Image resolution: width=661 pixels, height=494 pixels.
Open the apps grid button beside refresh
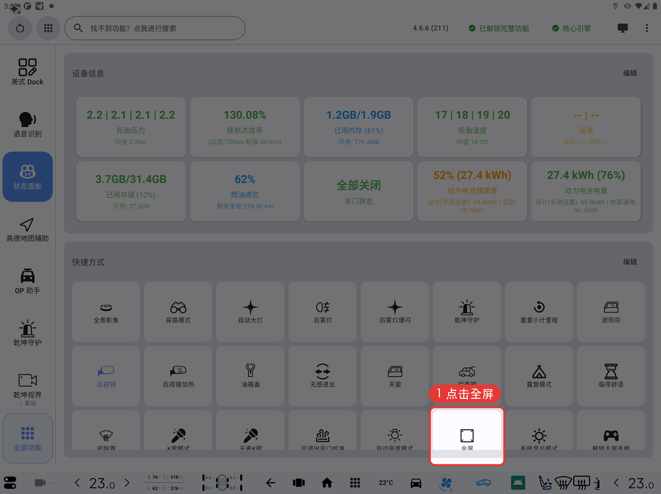pyautogui.click(x=48, y=28)
